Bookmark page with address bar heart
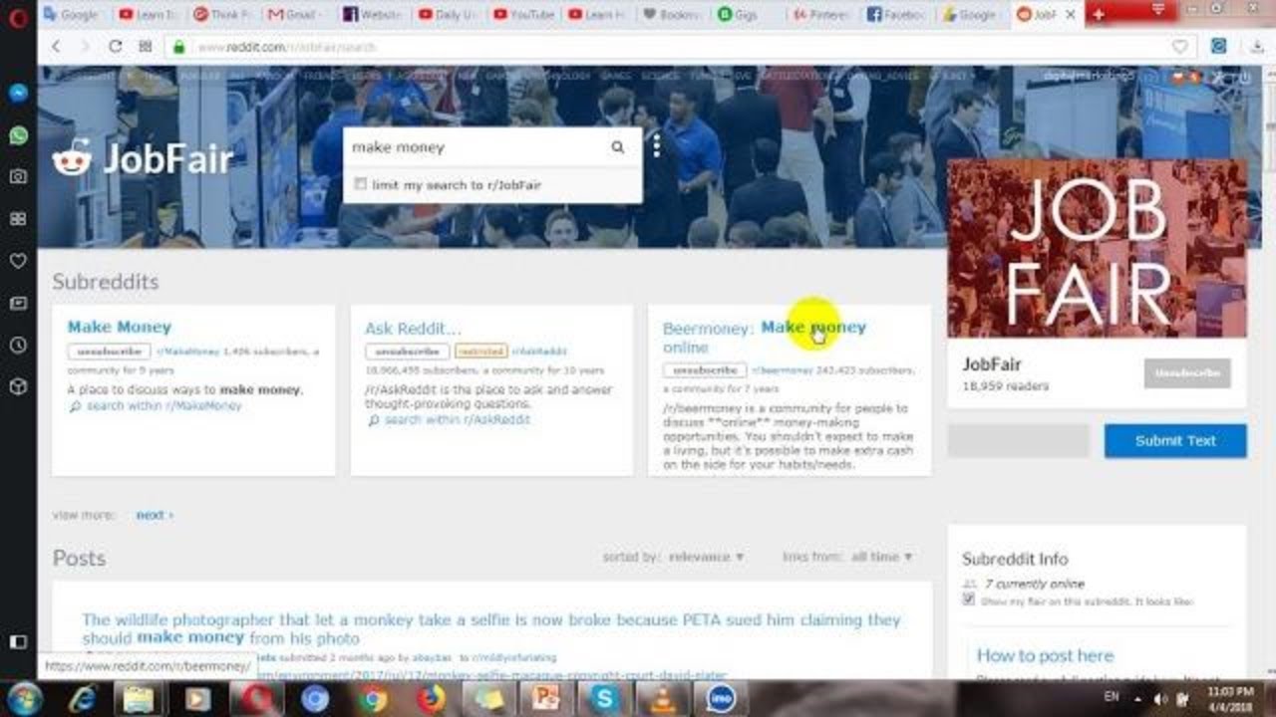1276x717 pixels. coord(1180,47)
